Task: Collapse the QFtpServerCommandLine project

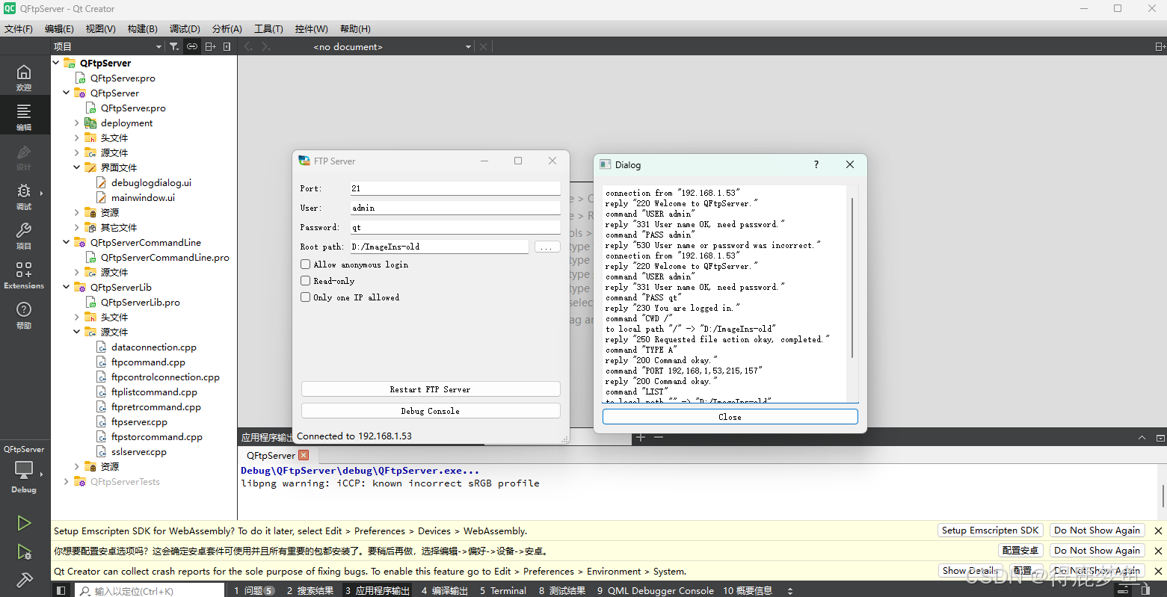Action: (67, 242)
